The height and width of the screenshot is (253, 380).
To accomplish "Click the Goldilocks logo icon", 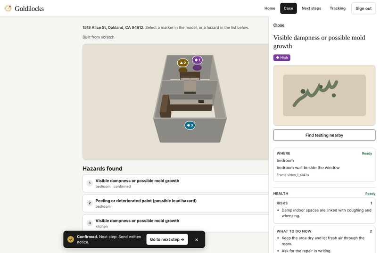I will [x=8, y=8].
